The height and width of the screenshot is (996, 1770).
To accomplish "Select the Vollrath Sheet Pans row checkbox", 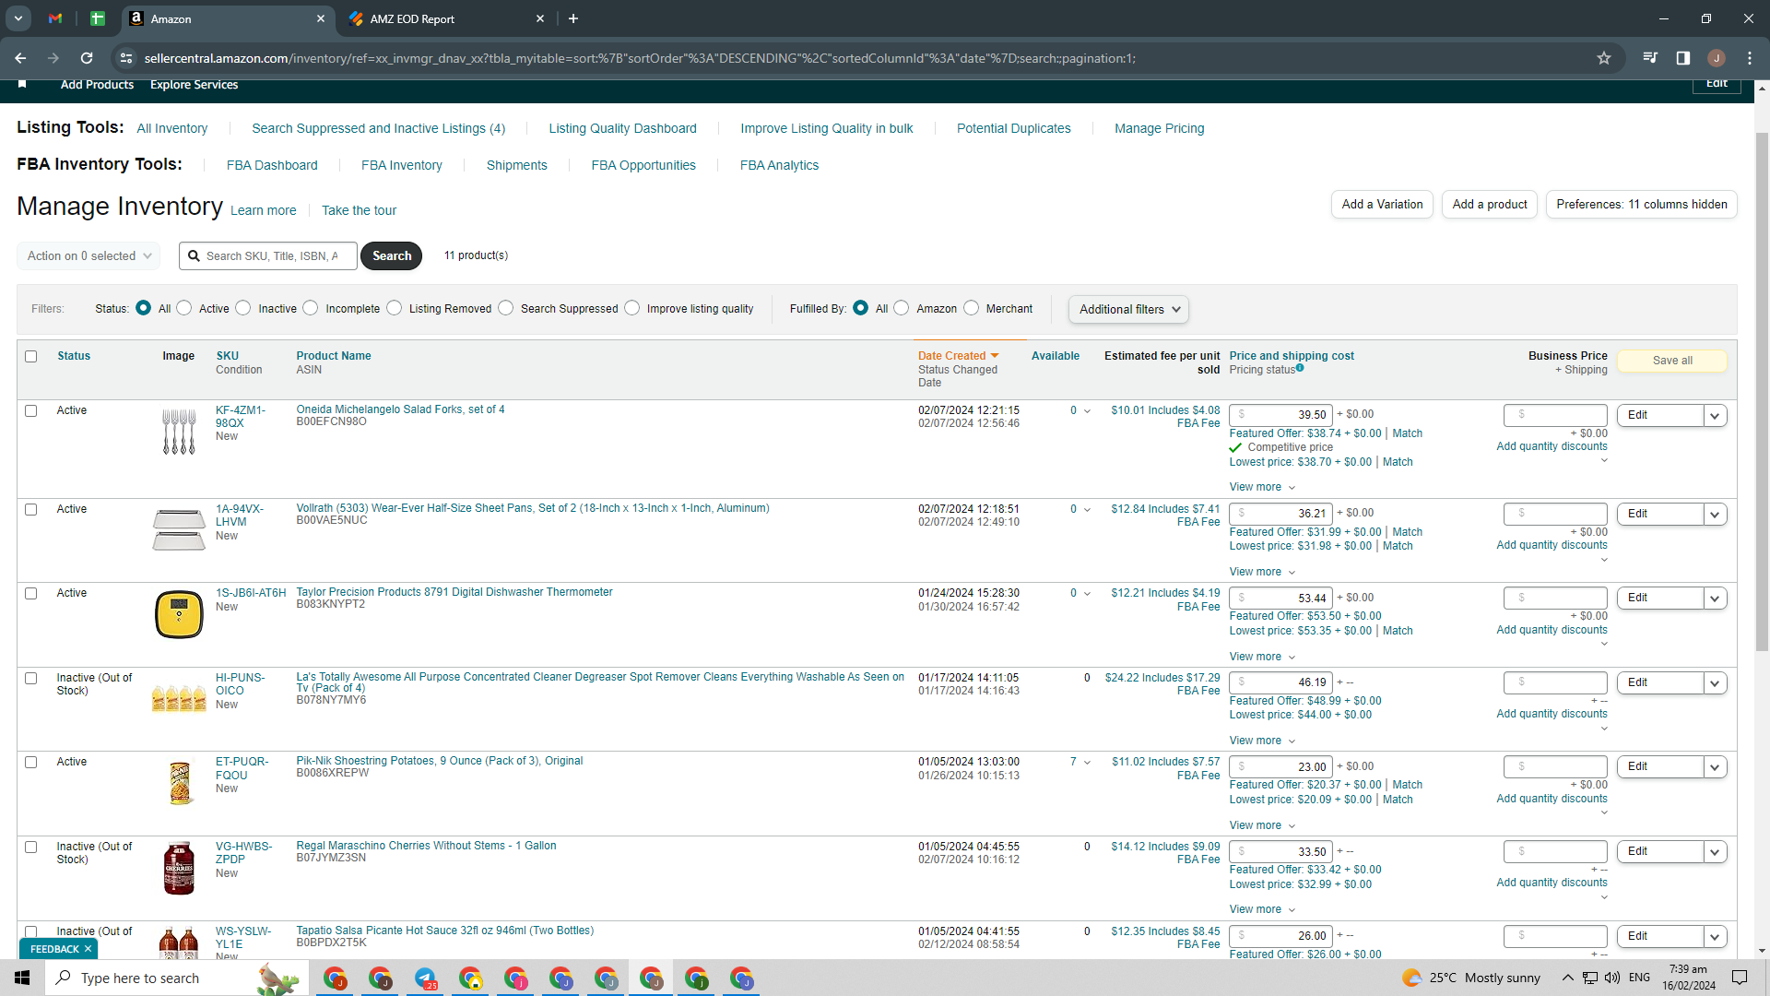I will point(31,510).
